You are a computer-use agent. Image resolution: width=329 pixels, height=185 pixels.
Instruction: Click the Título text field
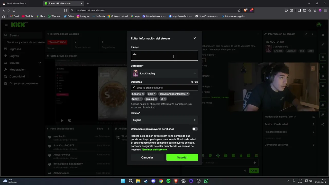164,56
